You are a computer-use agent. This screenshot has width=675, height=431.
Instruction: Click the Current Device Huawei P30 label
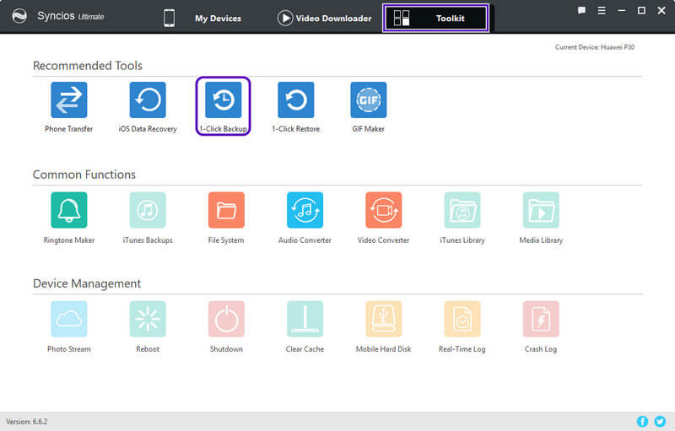pyautogui.click(x=595, y=47)
